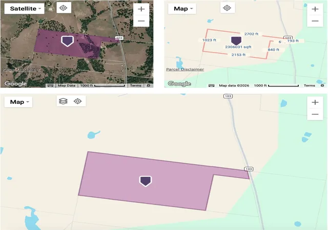The image size is (328, 230).
Task: Click locate button in bottom map
Action: click(x=77, y=101)
